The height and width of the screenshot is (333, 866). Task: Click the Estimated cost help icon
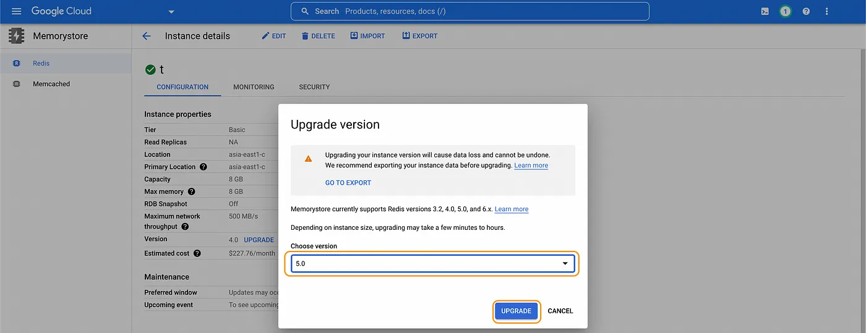coord(197,253)
